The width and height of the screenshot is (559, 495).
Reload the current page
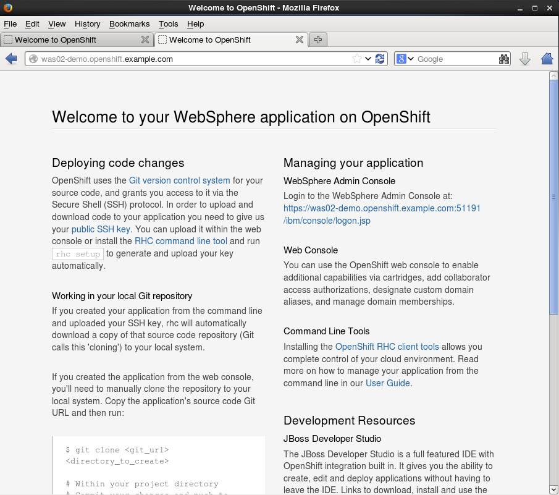point(380,59)
